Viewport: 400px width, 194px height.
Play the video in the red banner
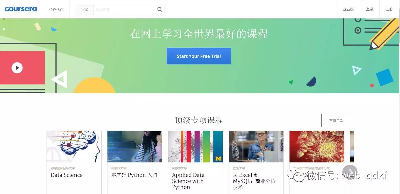tap(17, 68)
